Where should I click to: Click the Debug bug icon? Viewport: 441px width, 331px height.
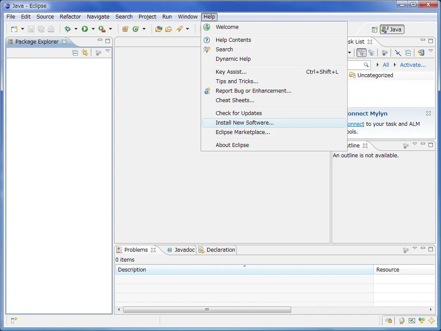(68, 29)
